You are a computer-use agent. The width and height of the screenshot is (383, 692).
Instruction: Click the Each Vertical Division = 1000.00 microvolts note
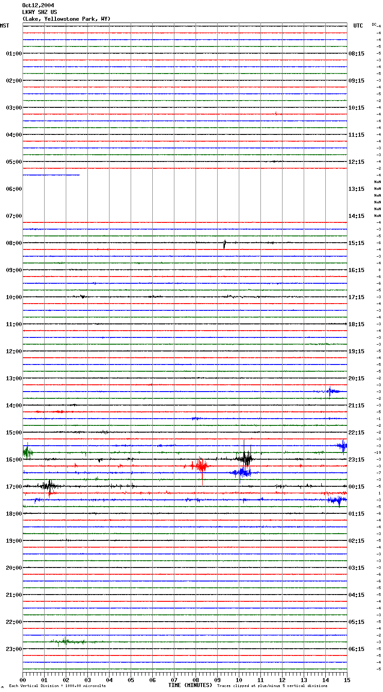point(58,686)
